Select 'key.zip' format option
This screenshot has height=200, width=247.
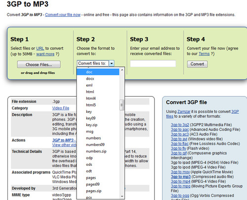[98, 125]
